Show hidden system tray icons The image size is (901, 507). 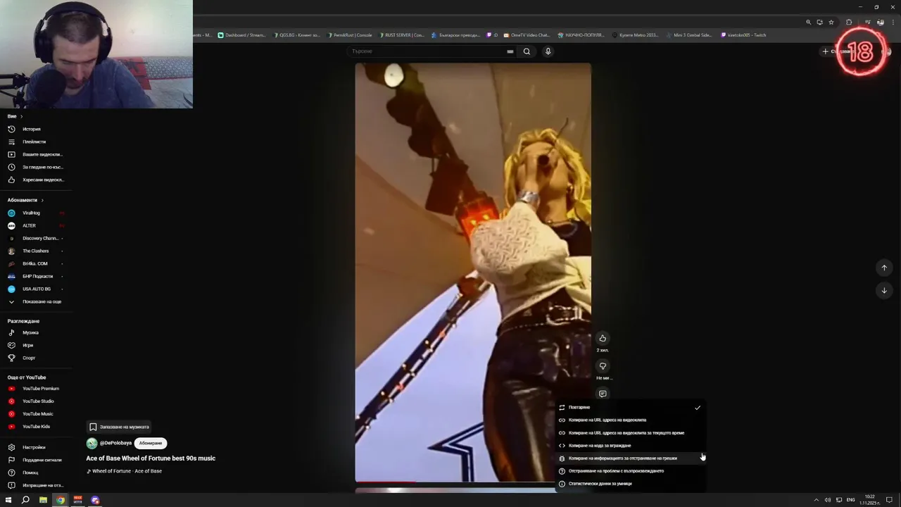click(x=817, y=500)
